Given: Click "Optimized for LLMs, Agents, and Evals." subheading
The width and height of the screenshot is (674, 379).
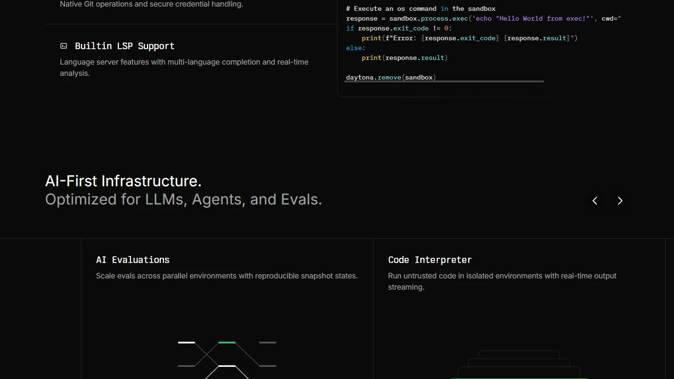Looking at the screenshot, I should [x=183, y=199].
